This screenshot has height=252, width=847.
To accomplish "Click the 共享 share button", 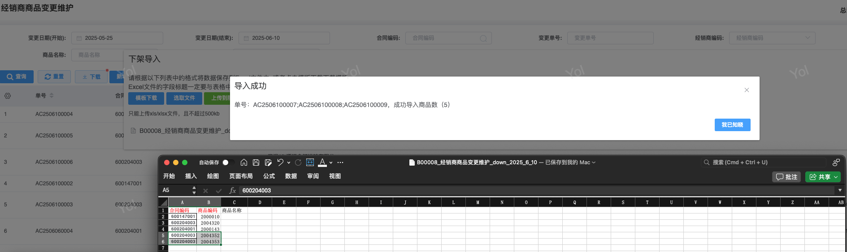I will click(823, 177).
